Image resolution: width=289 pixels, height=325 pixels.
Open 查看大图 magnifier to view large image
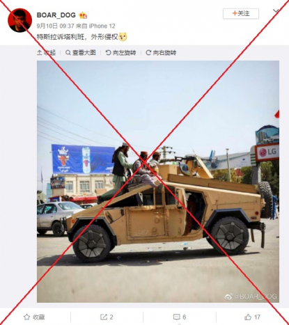point(81,53)
